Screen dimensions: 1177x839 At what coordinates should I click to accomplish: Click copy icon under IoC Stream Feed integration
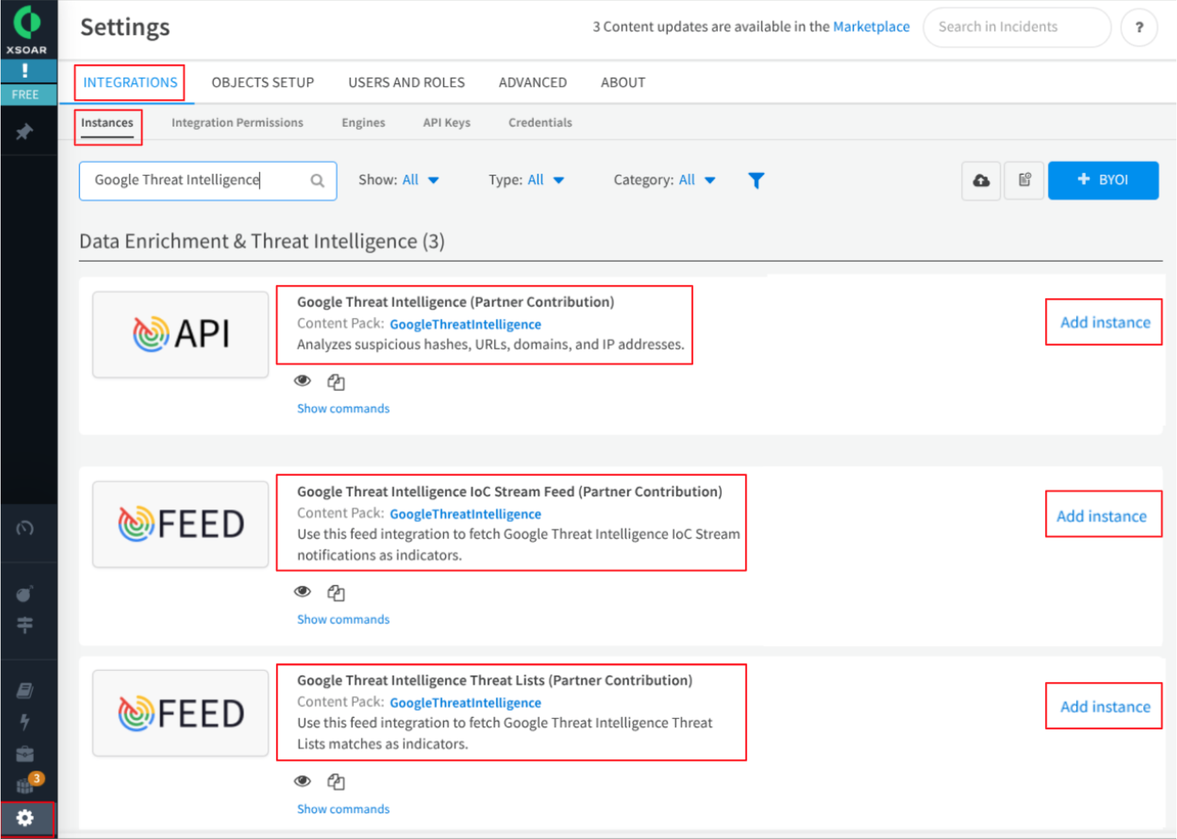[x=336, y=593]
